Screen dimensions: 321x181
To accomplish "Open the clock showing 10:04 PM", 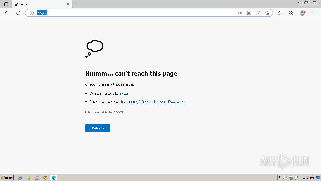I will [x=308, y=178].
